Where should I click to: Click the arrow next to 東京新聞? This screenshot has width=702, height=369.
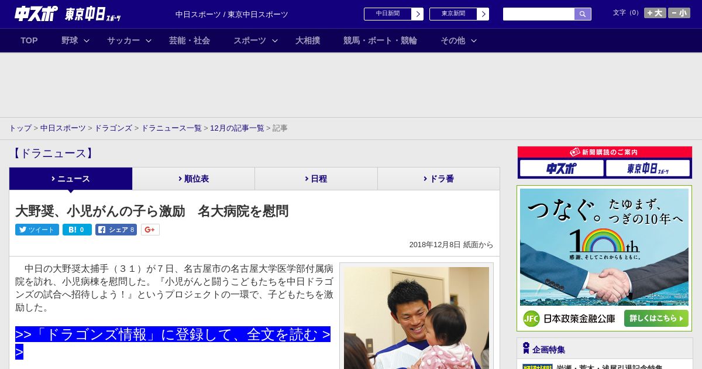pyautogui.click(x=483, y=14)
